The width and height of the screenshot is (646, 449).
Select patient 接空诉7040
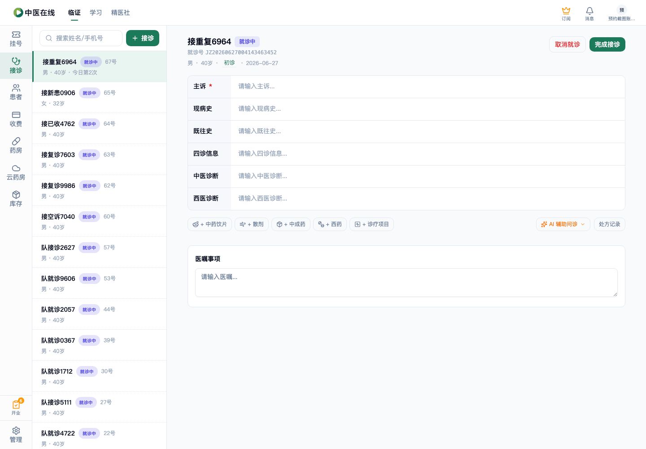coord(100,221)
